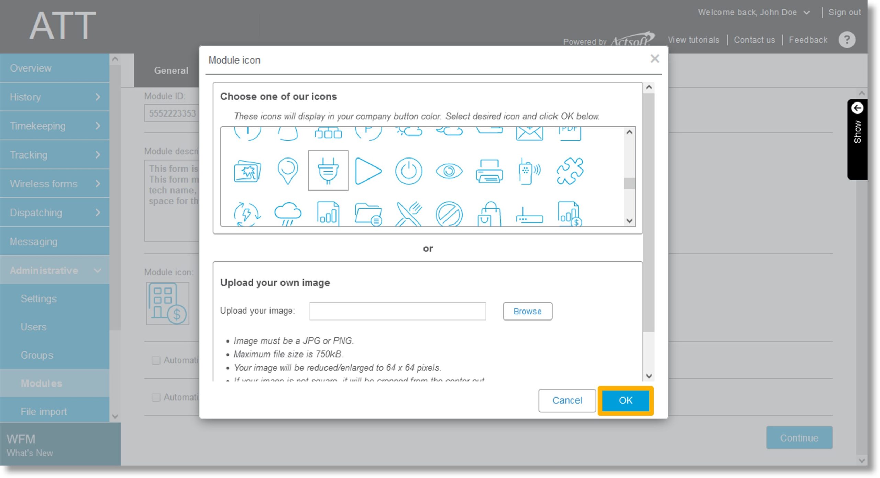Select the puzzle piece icon
880x478 pixels.
(570, 171)
